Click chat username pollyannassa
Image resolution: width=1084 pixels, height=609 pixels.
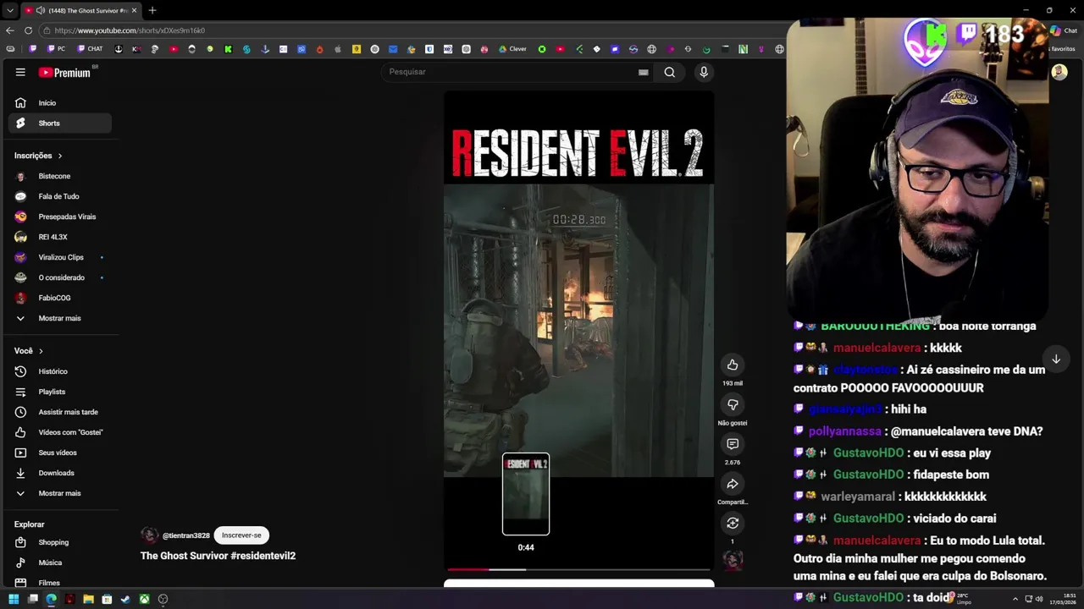[x=844, y=431]
